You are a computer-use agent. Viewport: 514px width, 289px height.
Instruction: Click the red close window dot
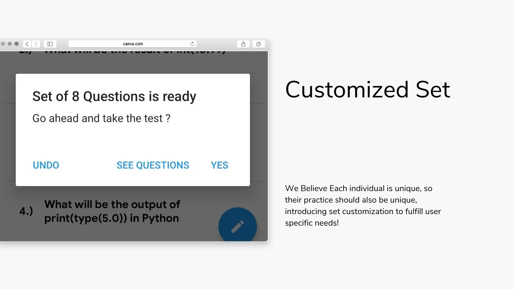click(3, 44)
